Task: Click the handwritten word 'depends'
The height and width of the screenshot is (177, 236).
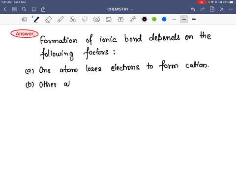Action: (x=164, y=38)
